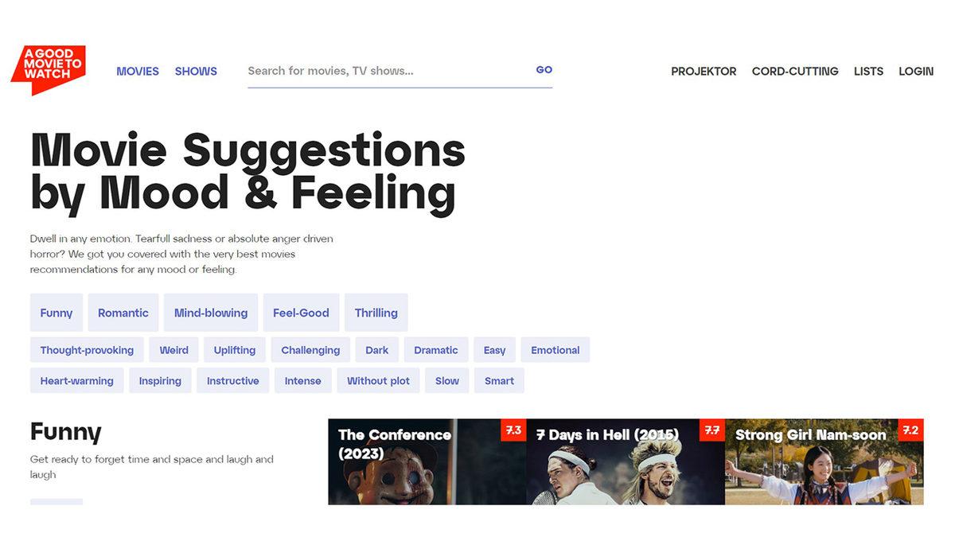Select the Heart-warming mood tag
Screen dimensions: 955x537
(77, 380)
